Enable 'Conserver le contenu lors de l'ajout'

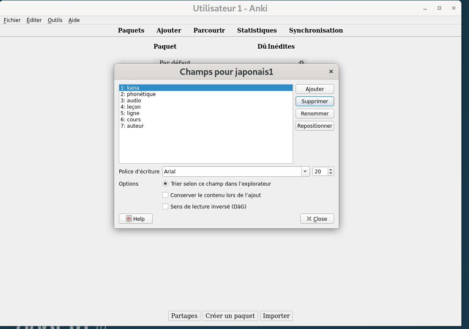(165, 195)
